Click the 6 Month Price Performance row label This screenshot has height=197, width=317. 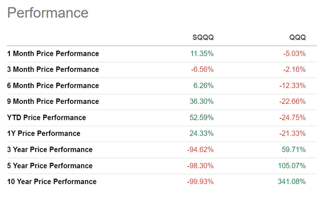click(53, 86)
